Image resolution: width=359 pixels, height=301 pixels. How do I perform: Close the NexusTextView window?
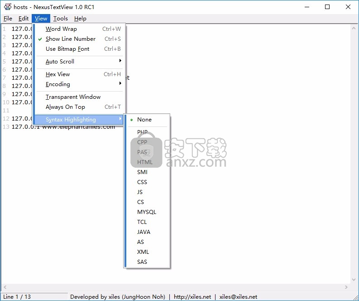tap(348, 7)
